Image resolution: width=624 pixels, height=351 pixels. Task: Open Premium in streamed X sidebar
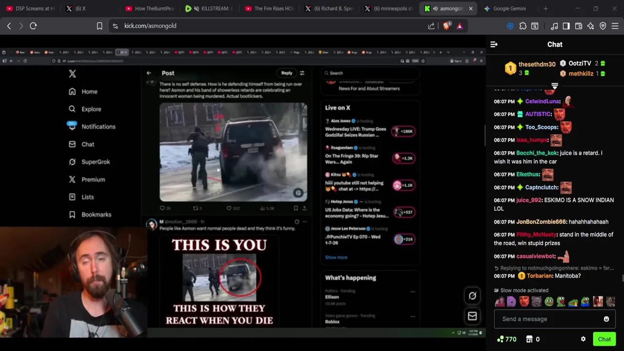87,179
